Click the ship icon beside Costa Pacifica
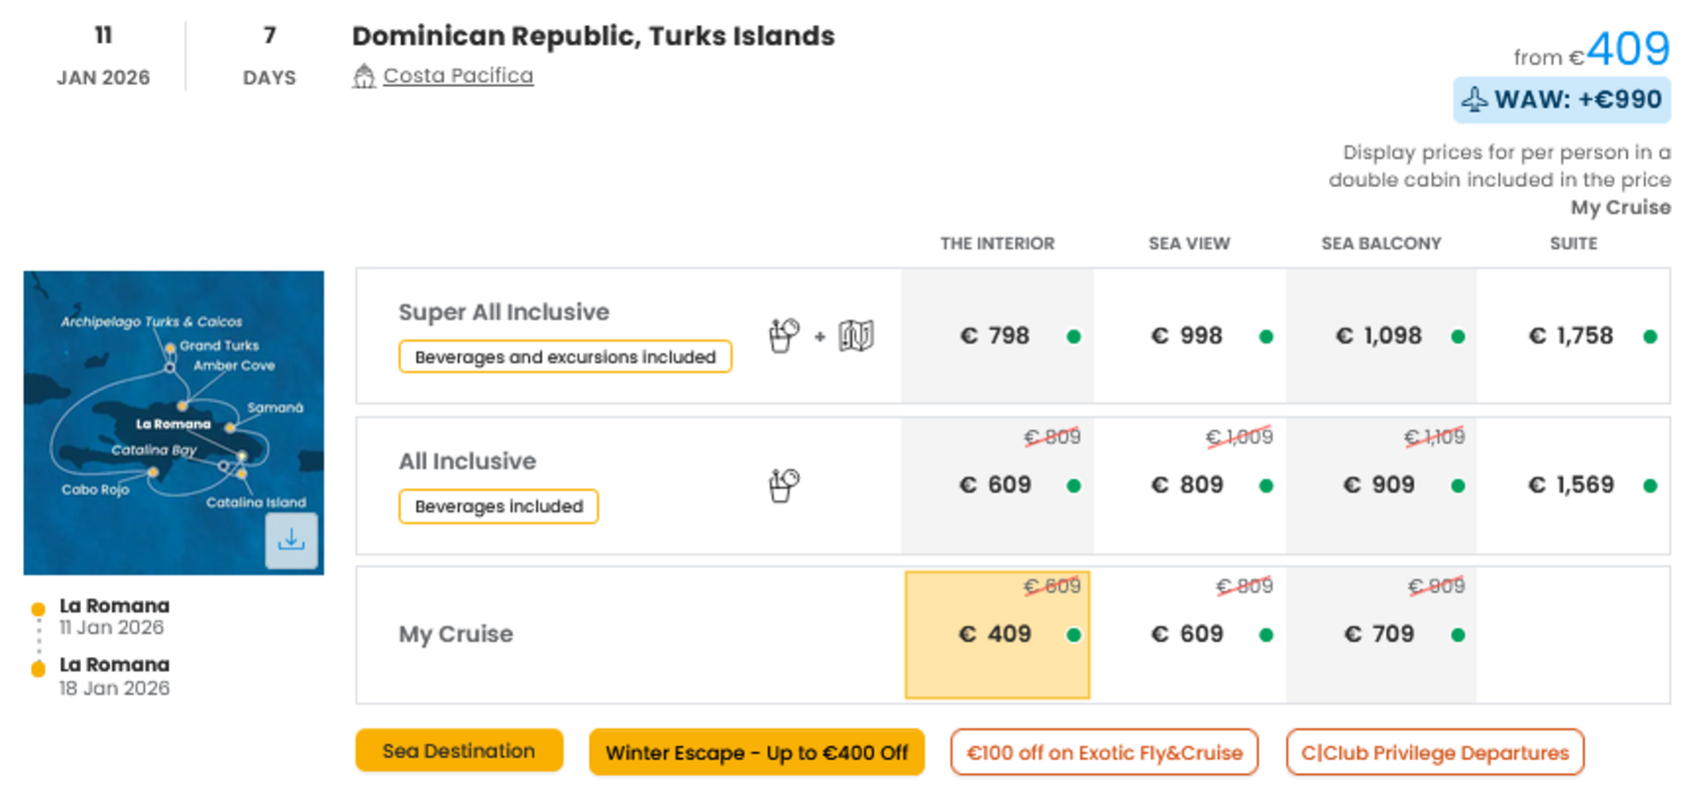 [364, 76]
